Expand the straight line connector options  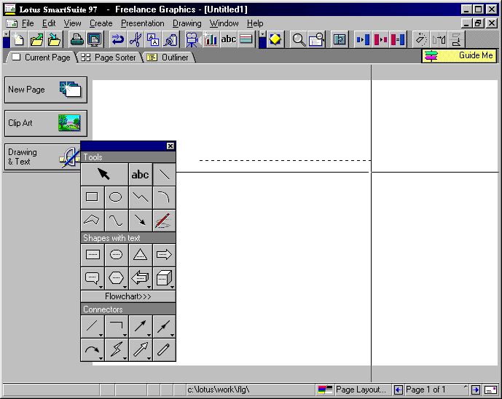coord(101,336)
